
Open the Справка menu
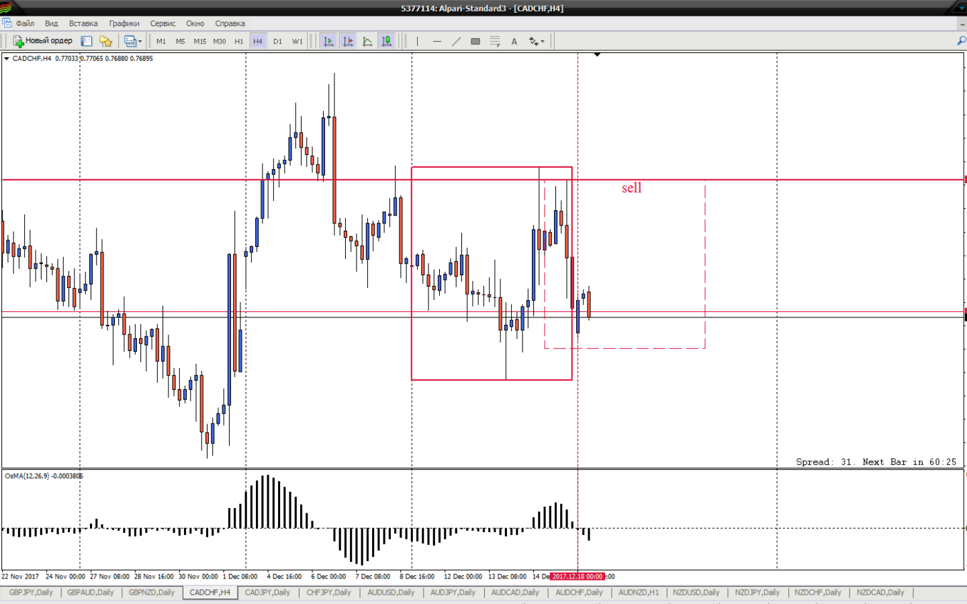pos(230,23)
